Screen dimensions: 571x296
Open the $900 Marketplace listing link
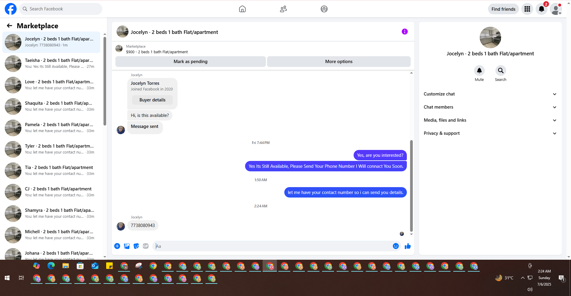[x=157, y=52]
